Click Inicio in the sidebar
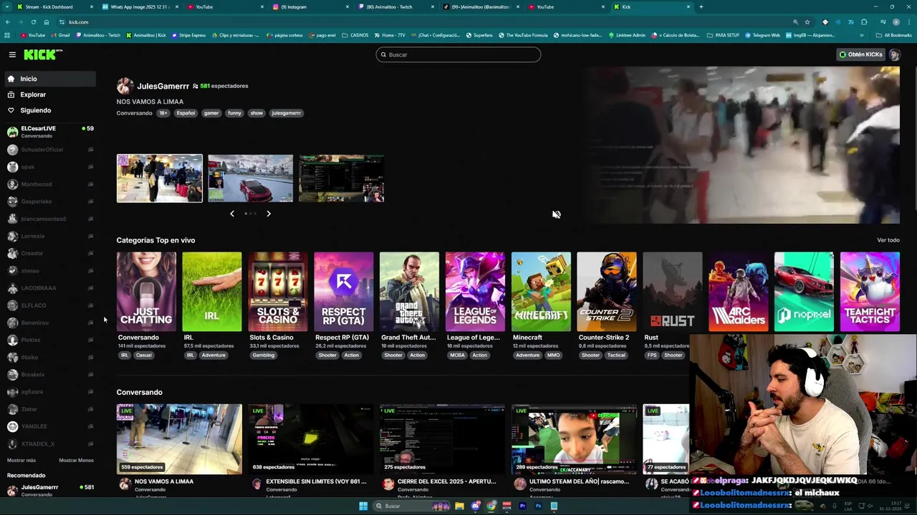 (49, 79)
